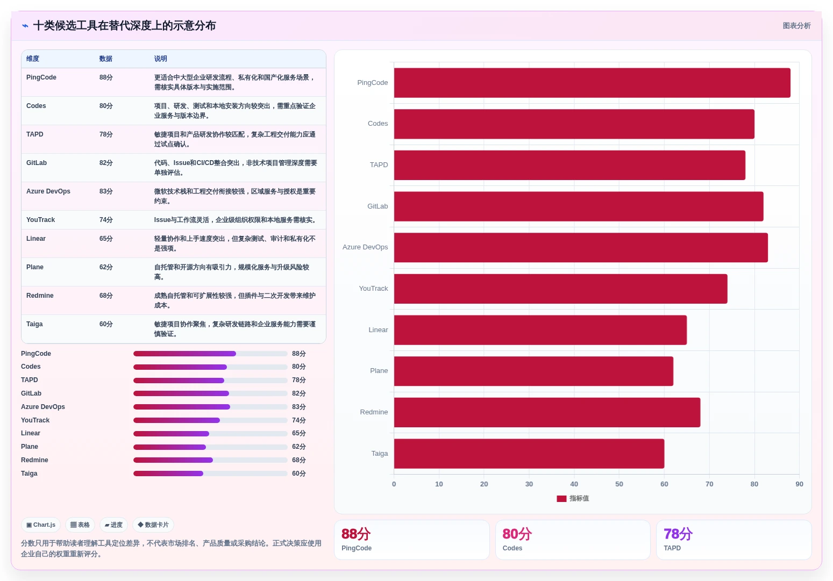Click the YouTrack bar in the chart
This screenshot has width=833, height=581.
pyautogui.click(x=561, y=289)
